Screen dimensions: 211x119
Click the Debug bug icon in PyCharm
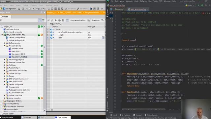pyautogui.click(x=202, y=5)
